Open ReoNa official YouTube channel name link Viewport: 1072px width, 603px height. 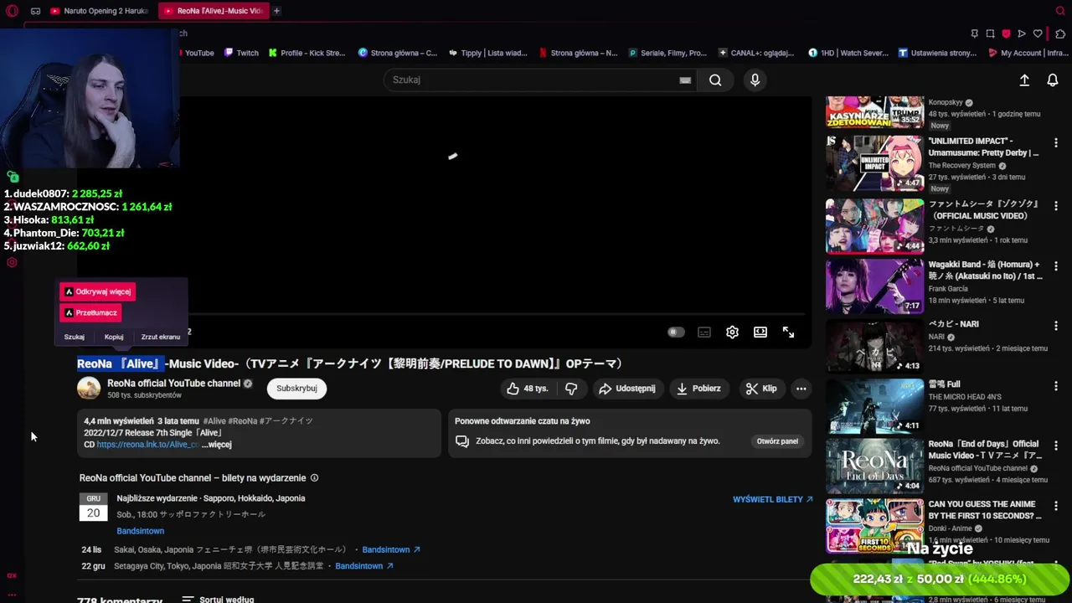(173, 383)
